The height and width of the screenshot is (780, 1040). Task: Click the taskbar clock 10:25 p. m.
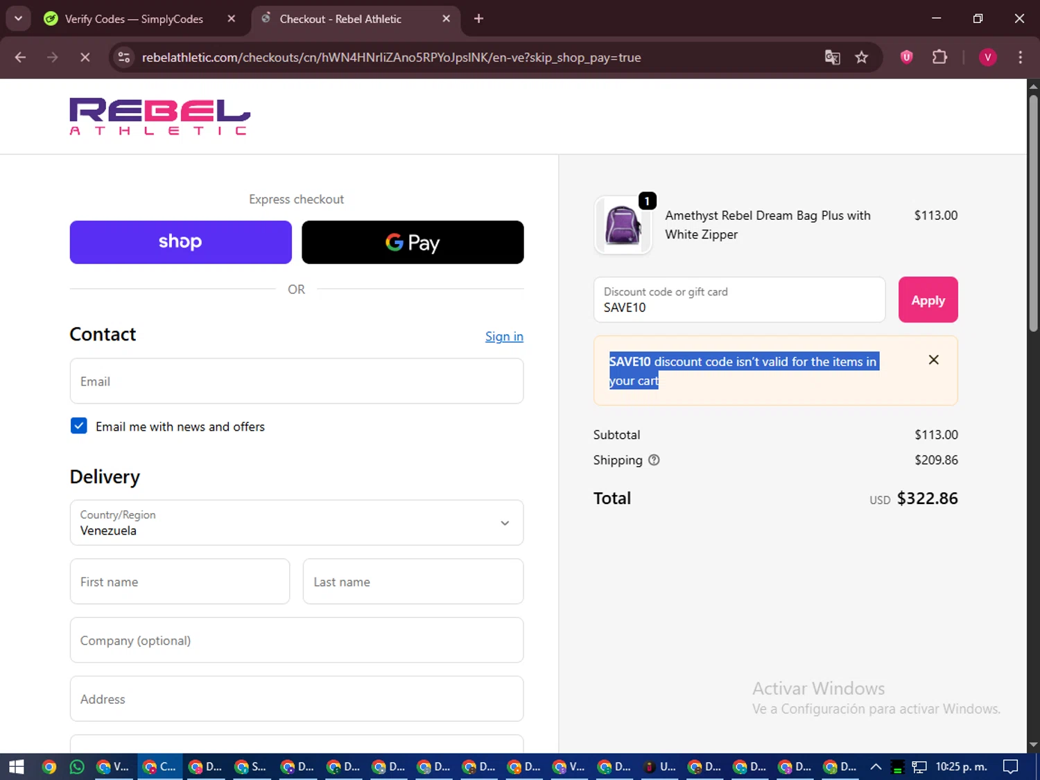(x=961, y=767)
